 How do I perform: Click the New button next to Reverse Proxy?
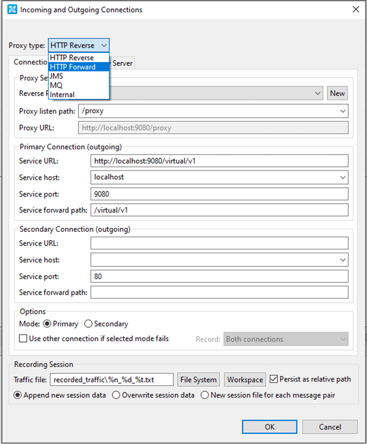(337, 93)
